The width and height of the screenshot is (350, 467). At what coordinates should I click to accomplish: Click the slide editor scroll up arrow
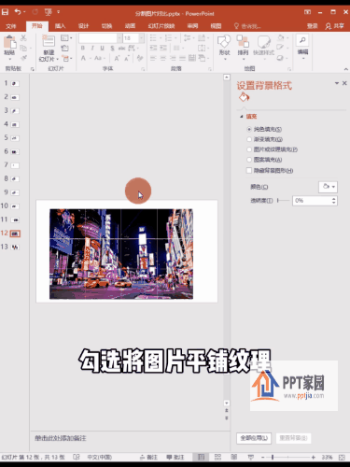[227, 77]
